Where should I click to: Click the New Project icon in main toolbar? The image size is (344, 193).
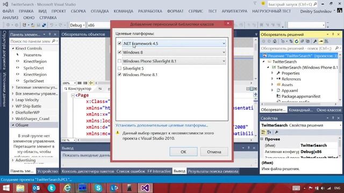pyautogui.click(x=24, y=25)
